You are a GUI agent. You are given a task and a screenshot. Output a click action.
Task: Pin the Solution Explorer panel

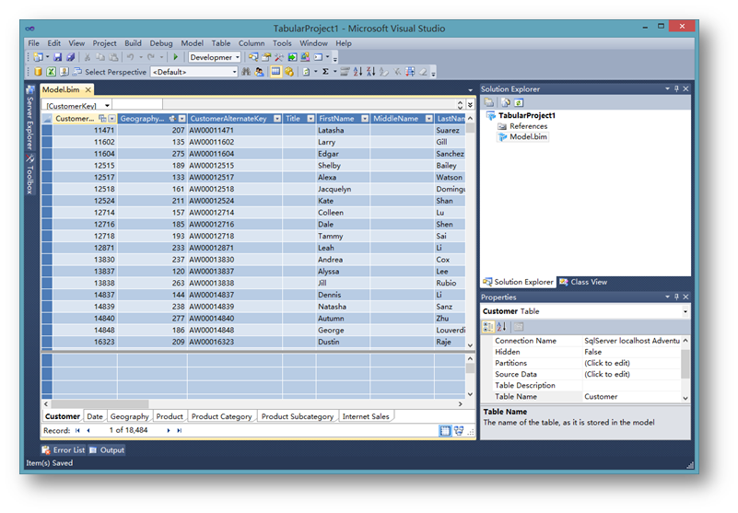(x=676, y=88)
